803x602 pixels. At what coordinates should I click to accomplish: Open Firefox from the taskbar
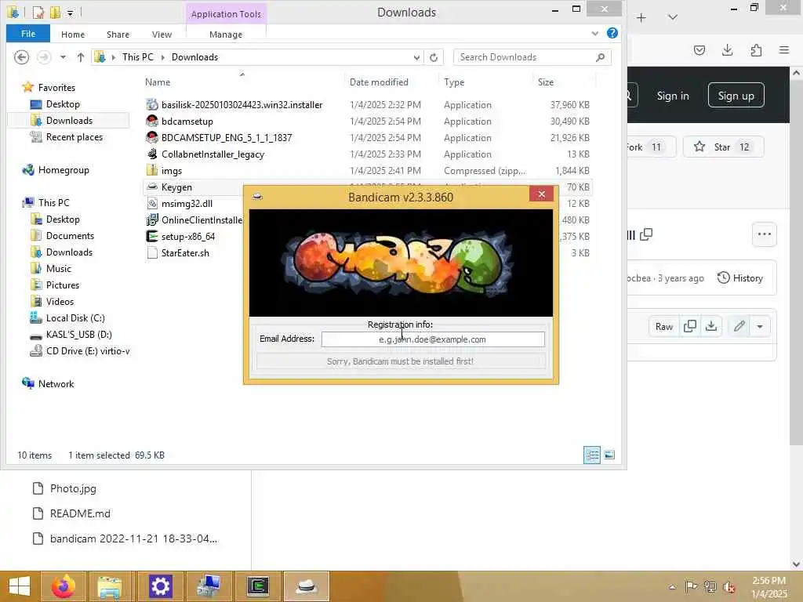click(x=64, y=586)
